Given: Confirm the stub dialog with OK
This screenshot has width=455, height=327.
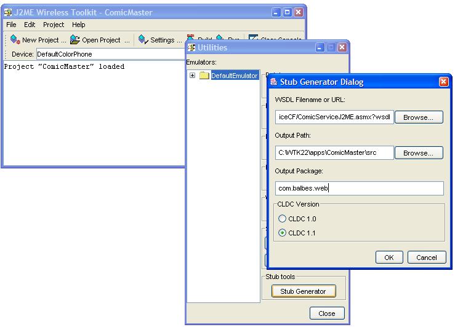Looking at the screenshot, I should point(389,257).
